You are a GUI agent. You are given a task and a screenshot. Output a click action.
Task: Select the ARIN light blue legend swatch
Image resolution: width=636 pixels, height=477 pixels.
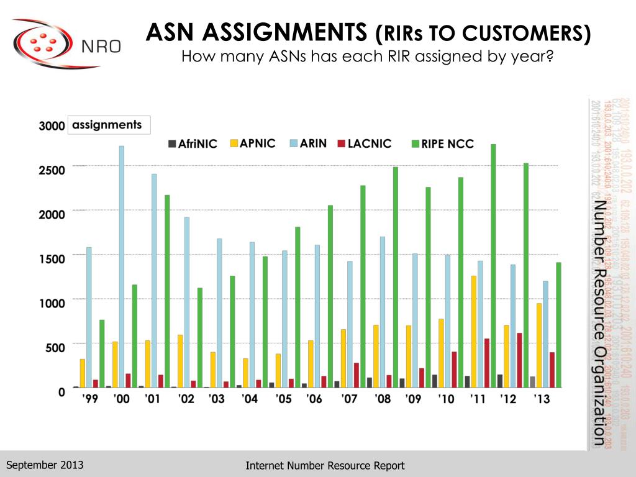pos(294,143)
